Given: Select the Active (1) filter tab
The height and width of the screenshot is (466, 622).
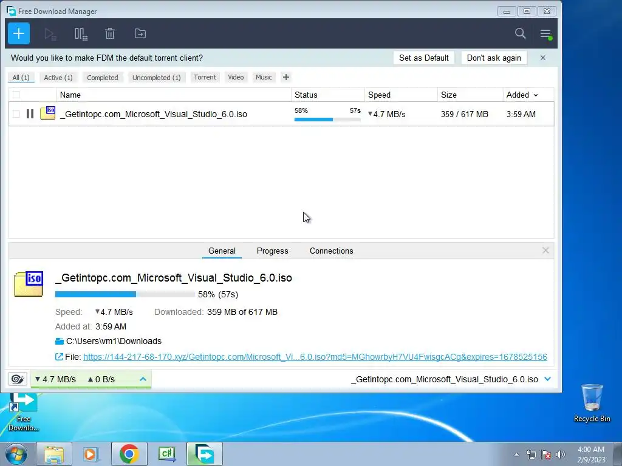Looking at the screenshot, I should click(x=58, y=78).
